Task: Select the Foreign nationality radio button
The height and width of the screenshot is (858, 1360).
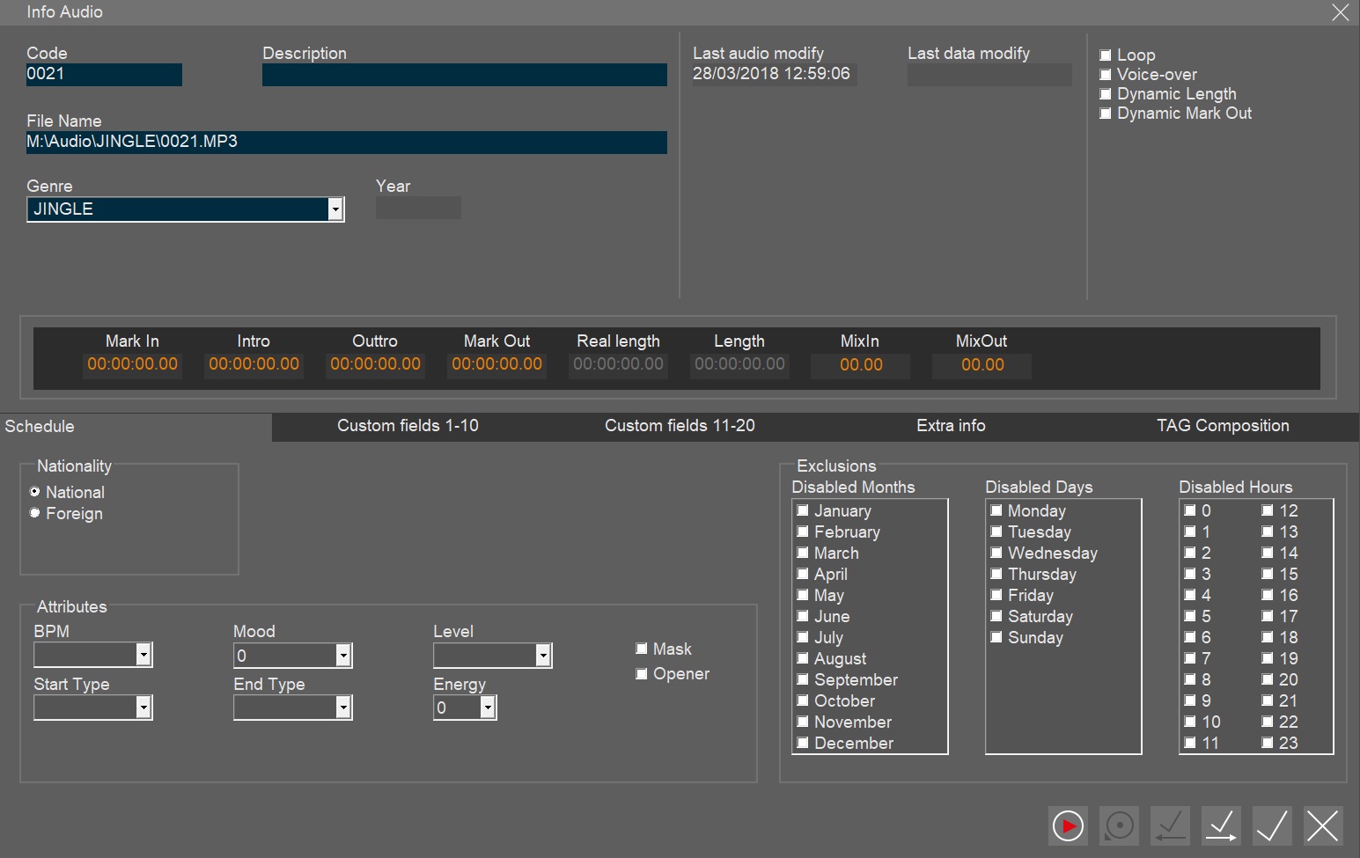Action: pyautogui.click(x=35, y=513)
